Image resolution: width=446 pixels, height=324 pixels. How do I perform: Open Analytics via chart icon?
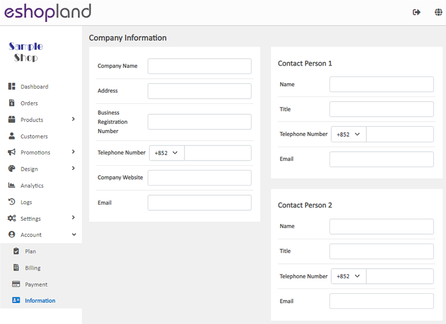(11, 185)
